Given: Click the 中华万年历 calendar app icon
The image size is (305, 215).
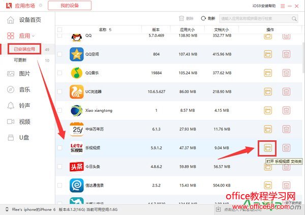Looking at the screenshot, I should [77, 129].
